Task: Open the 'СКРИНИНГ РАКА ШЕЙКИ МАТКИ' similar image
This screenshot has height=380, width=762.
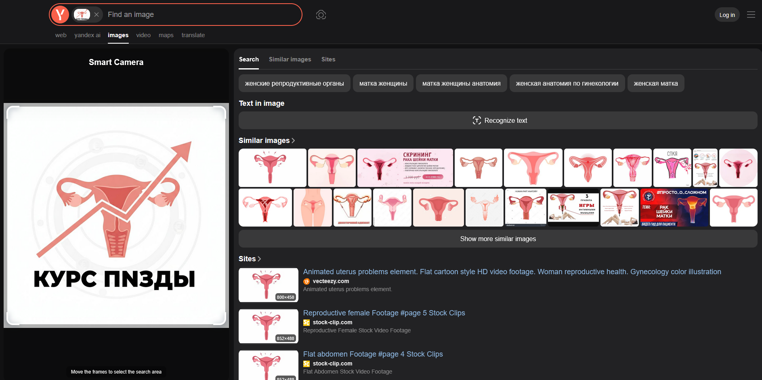Action: 405,168
